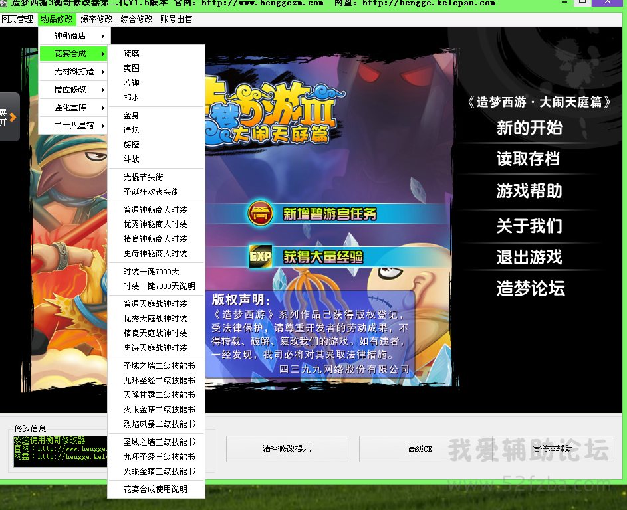Choose 普通神秘商人时装
Viewport: 627px width, 510px height.
pyautogui.click(x=156, y=210)
